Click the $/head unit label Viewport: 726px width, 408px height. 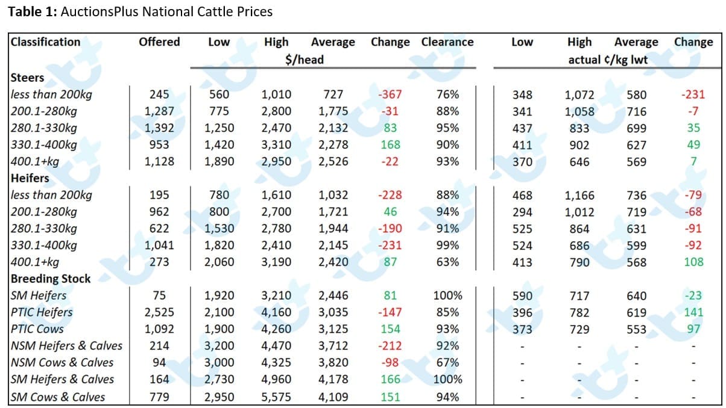coord(305,60)
